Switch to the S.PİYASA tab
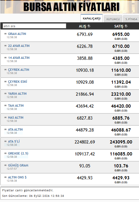 pyautogui.click(x=131, y=19)
